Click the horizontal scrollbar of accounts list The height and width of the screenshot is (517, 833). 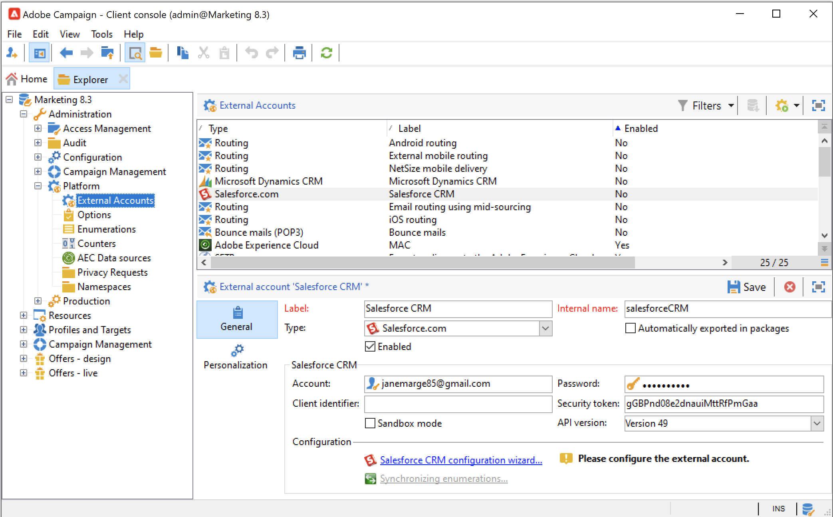point(422,262)
